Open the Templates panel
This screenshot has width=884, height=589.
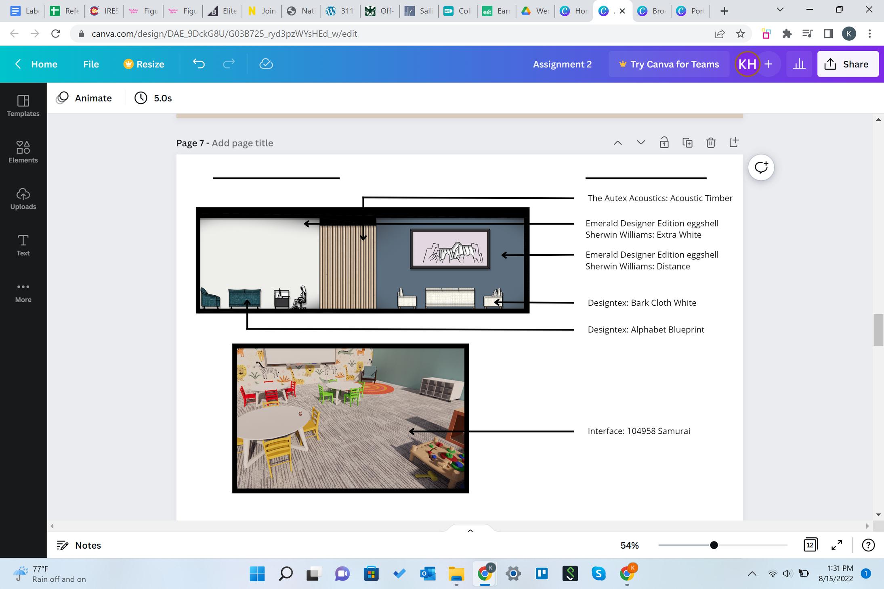point(23,106)
